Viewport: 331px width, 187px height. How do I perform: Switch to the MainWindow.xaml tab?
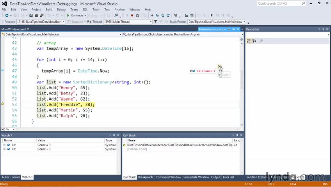click(x=14, y=29)
